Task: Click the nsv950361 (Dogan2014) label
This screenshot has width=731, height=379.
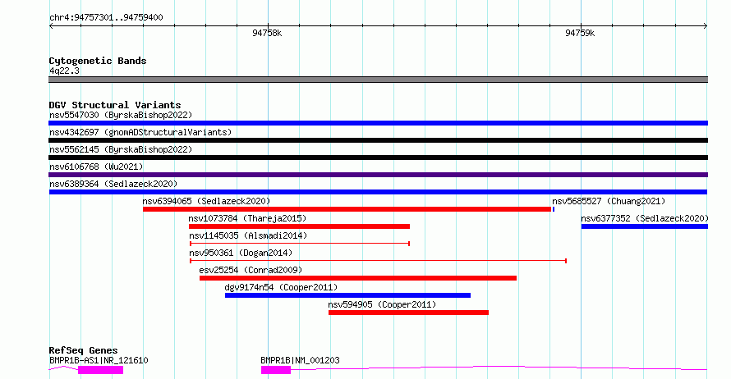Action: pyautogui.click(x=241, y=253)
